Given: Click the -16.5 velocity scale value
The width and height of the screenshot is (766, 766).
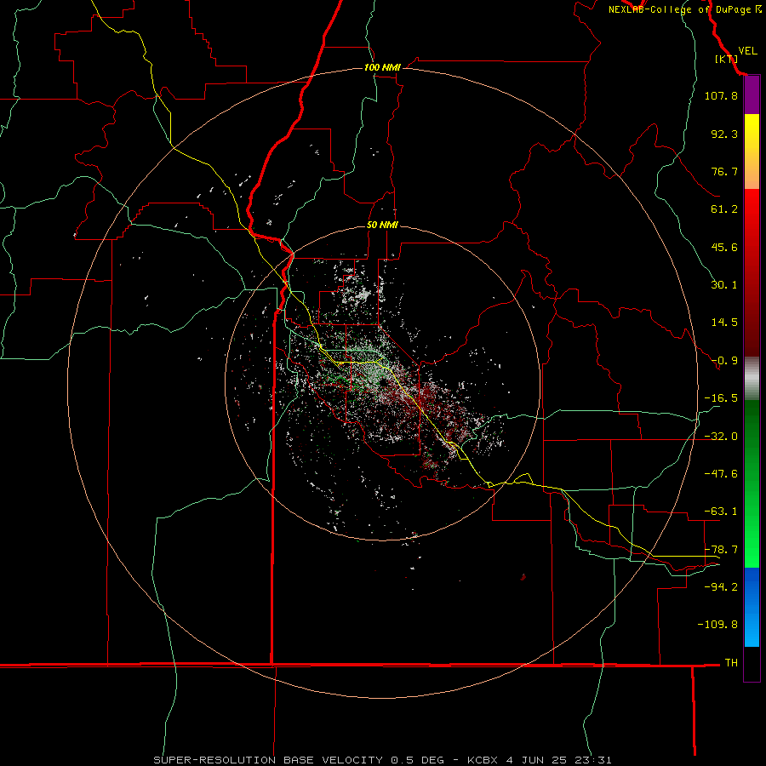Looking at the screenshot, I should click(x=721, y=398).
